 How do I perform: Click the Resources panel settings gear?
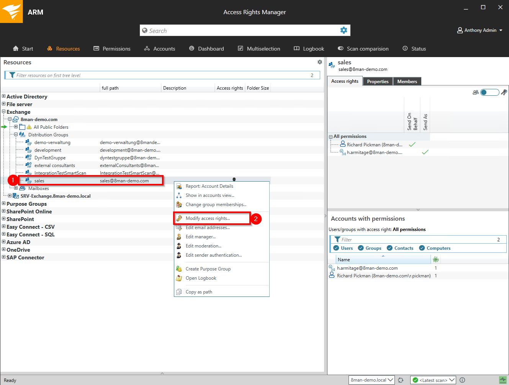coord(320,62)
